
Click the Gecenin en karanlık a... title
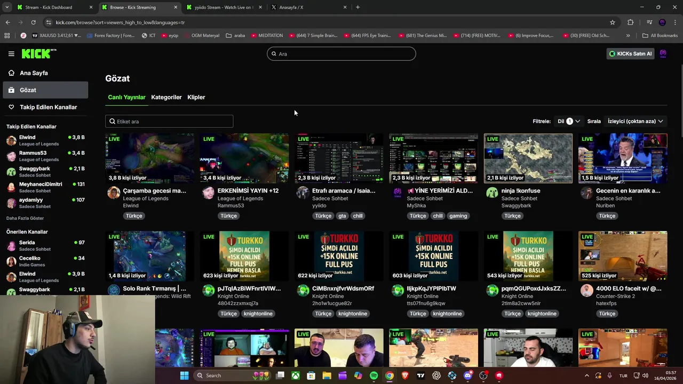pyautogui.click(x=628, y=191)
